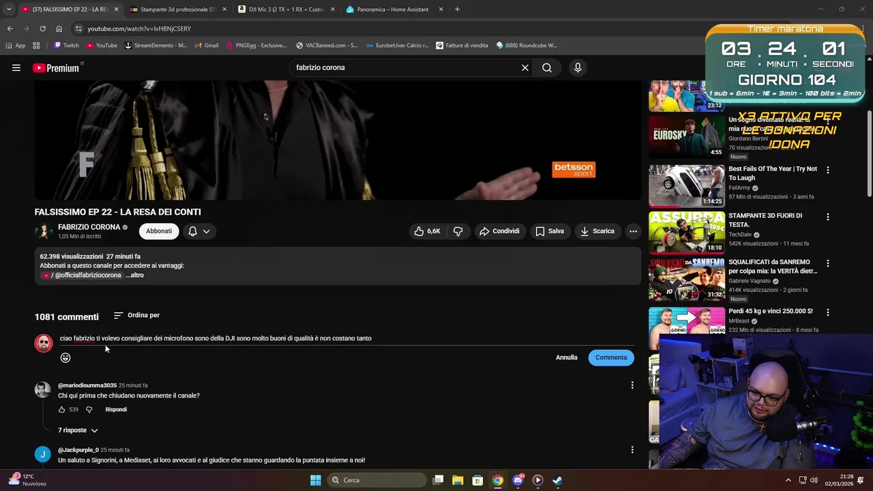Click into the comment text field
Image resolution: width=873 pixels, height=491 pixels.
tap(346, 338)
